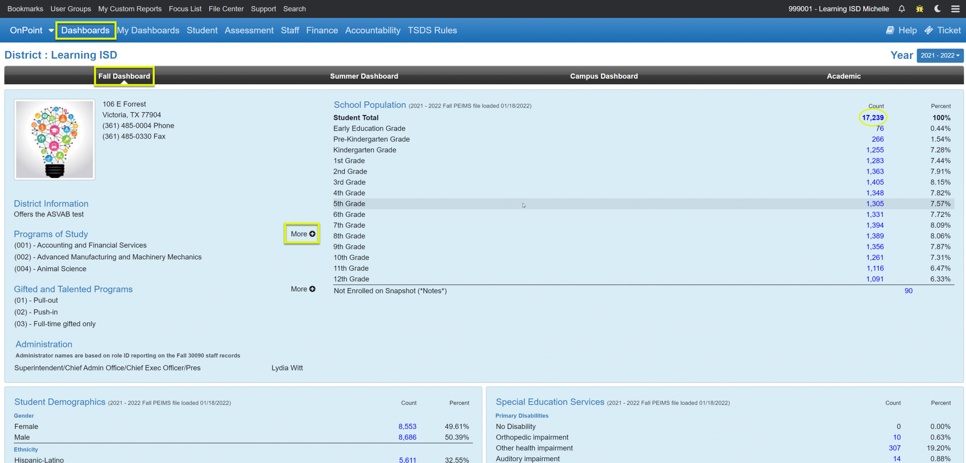Expand the OnPoint dropdown arrow

tap(51, 30)
